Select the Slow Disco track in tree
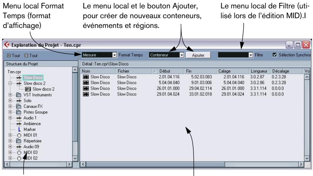313x176 pixels. 33,78
